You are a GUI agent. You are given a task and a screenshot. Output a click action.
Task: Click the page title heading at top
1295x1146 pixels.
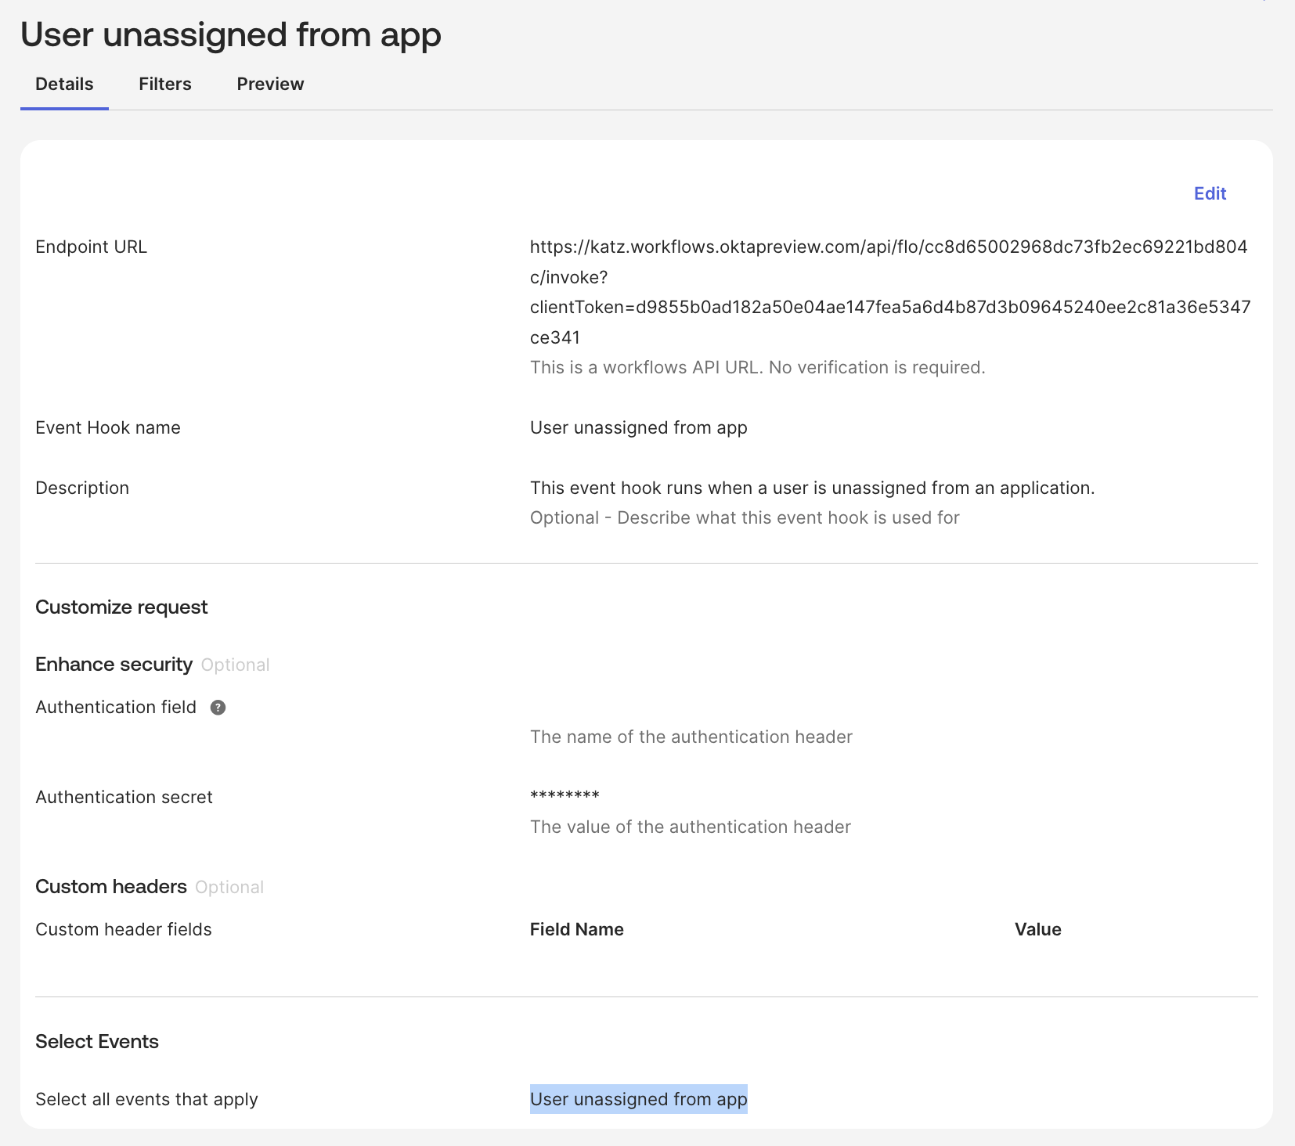coord(231,35)
